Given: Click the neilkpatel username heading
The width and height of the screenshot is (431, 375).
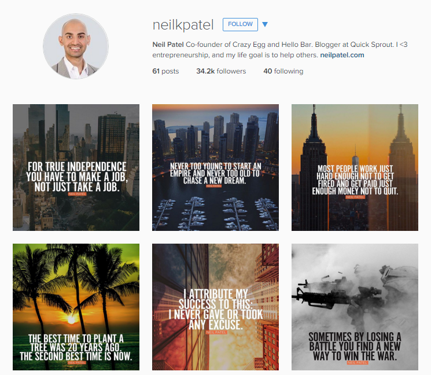Looking at the screenshot, I should (x=183, y=25).
